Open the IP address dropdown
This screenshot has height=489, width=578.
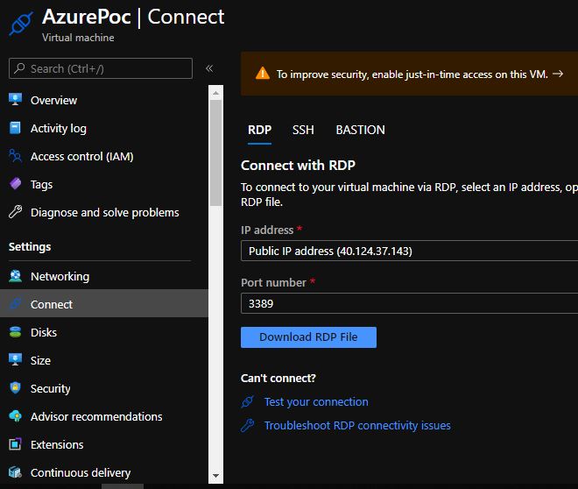tap(409, 251)
